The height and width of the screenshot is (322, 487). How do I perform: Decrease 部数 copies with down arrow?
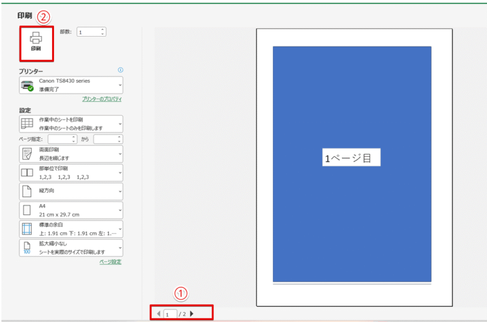(x=103, y=34)
